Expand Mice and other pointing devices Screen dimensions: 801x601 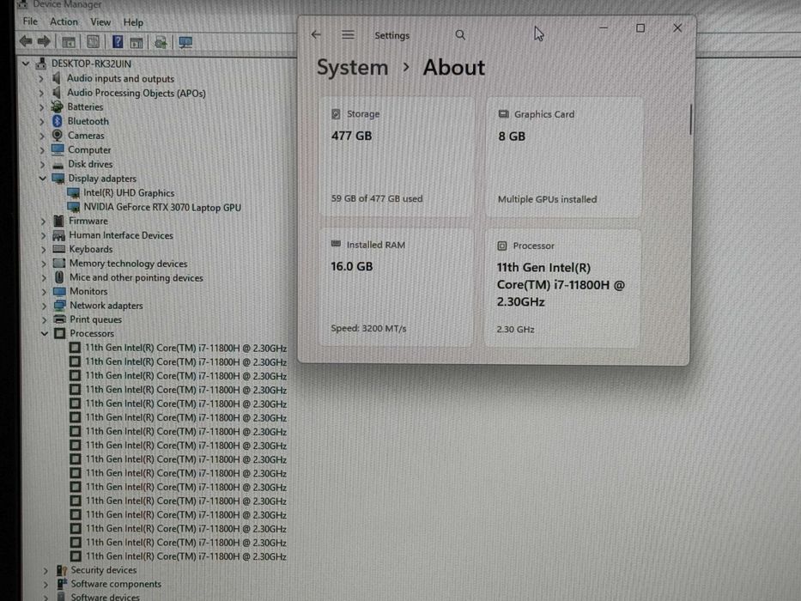click(44, 278)
